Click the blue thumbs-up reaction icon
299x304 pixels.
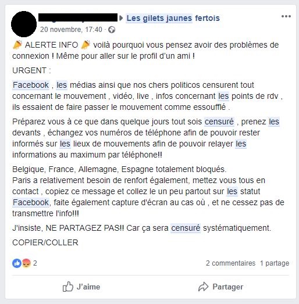(x=17, y=263)
